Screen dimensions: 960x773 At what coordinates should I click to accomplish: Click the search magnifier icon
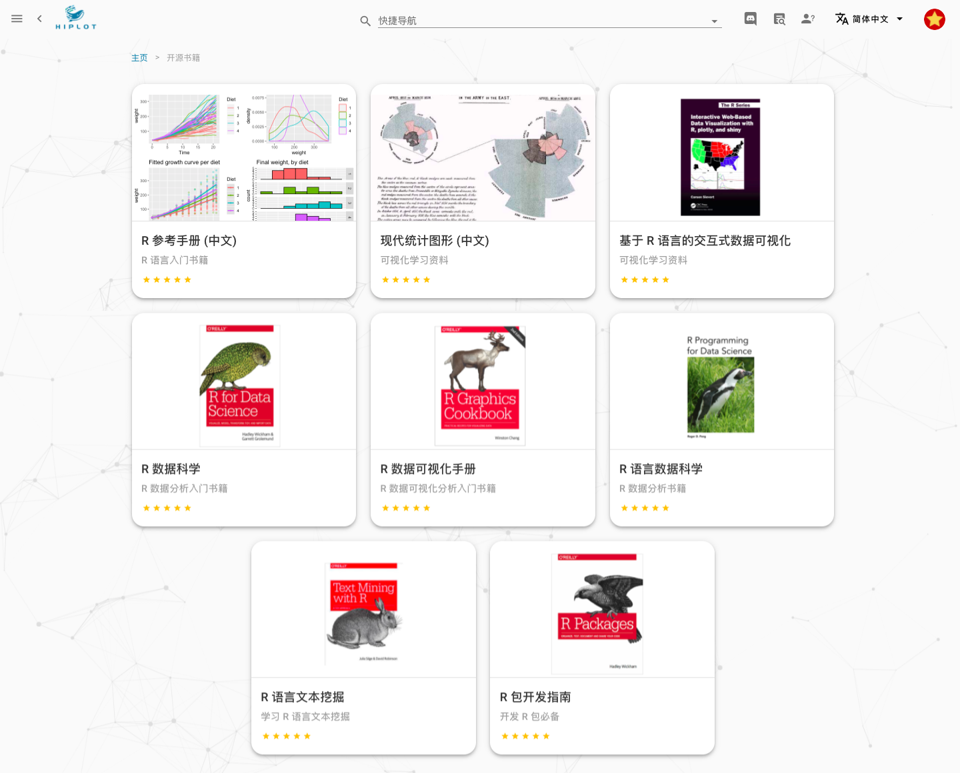point(365,21)
